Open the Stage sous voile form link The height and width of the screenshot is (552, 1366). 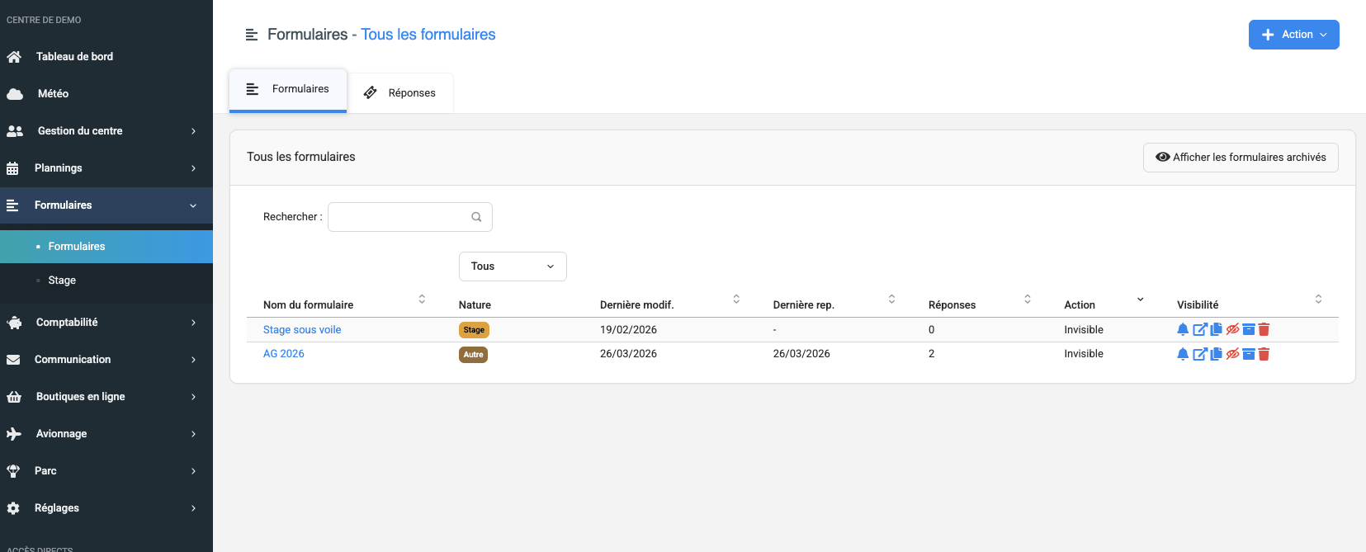[x=302, y=329]
